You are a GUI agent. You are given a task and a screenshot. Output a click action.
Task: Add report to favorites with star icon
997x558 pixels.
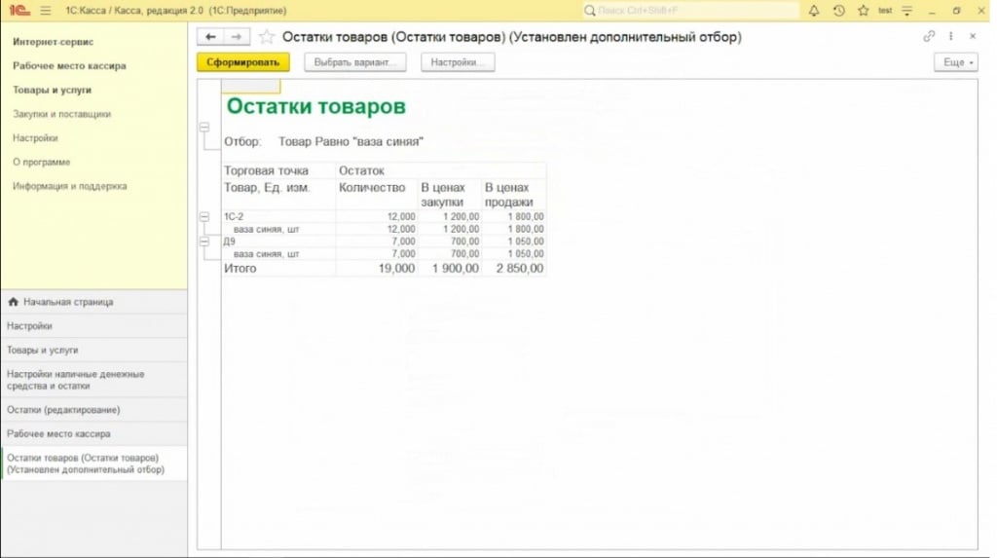click(267, 37)
